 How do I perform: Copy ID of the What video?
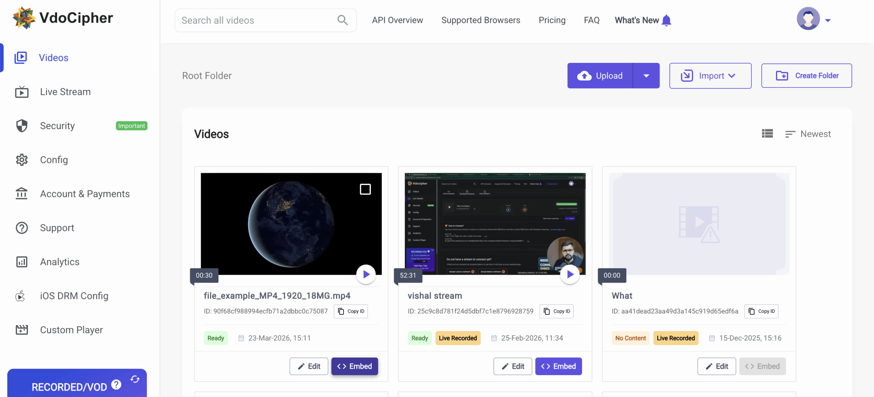761,311
